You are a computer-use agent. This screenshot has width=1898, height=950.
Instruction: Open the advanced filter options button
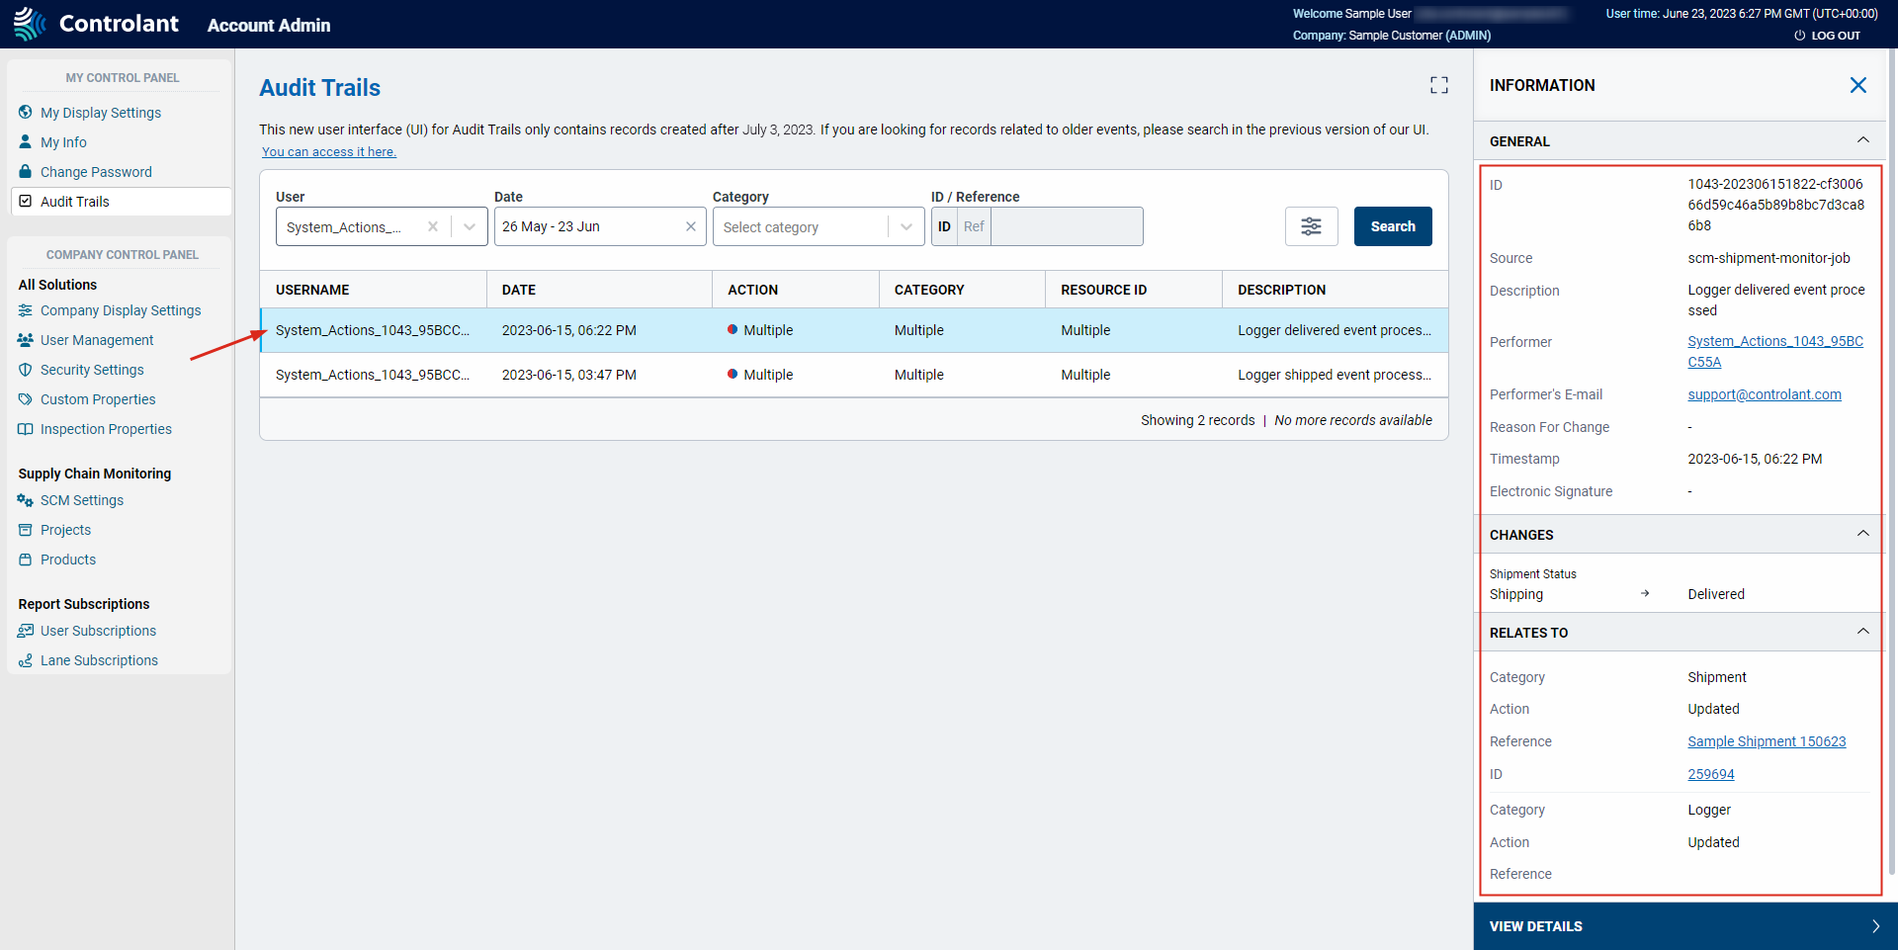1312,226
